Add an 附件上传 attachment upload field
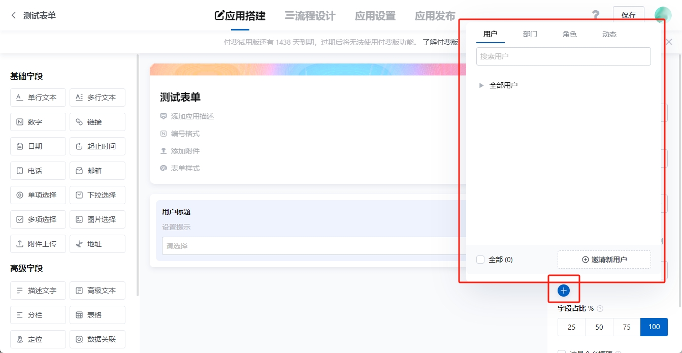This screenshot has height=353, width=682. click(38, 243)
